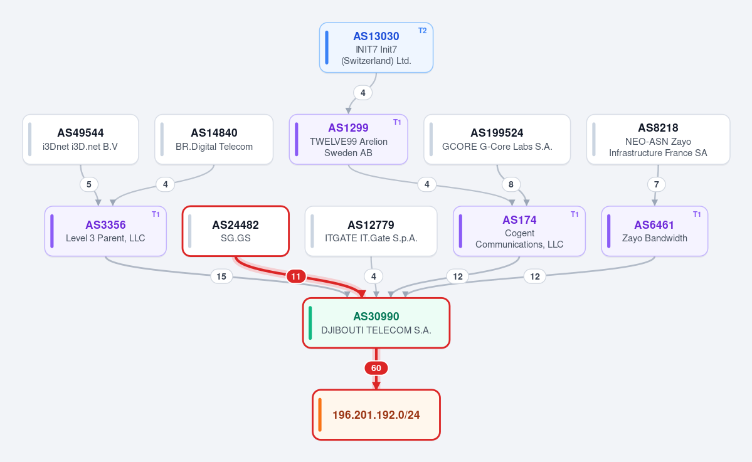Select the AS13030 Init7 node

(376, 48)
